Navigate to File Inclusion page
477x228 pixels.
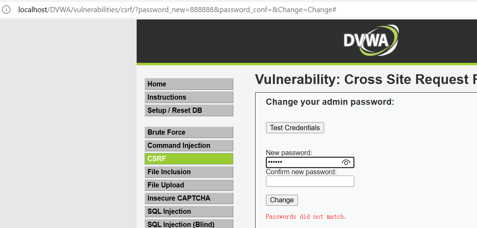click(x=189, y=172)
